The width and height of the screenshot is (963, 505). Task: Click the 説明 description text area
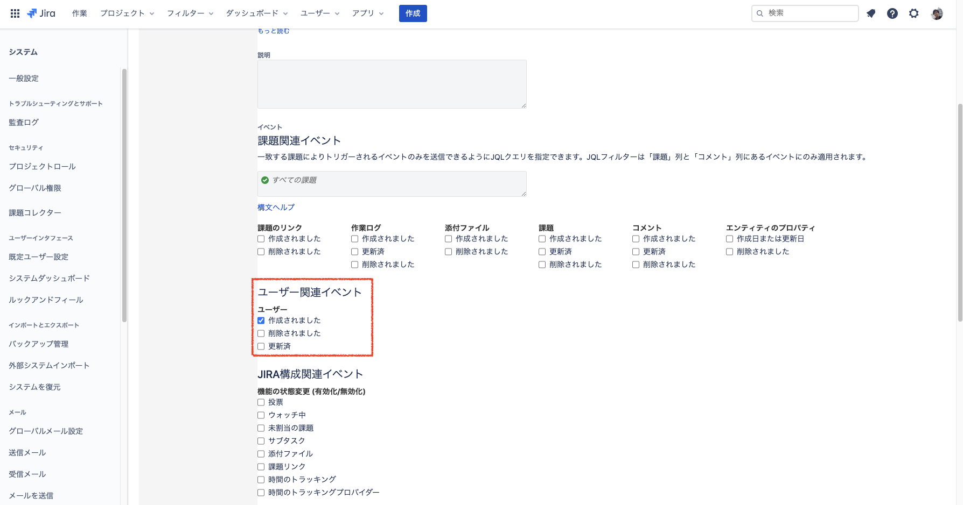point(392,84)
